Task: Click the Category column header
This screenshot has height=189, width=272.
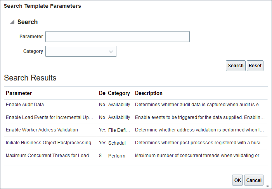Action: click(119, 93)
